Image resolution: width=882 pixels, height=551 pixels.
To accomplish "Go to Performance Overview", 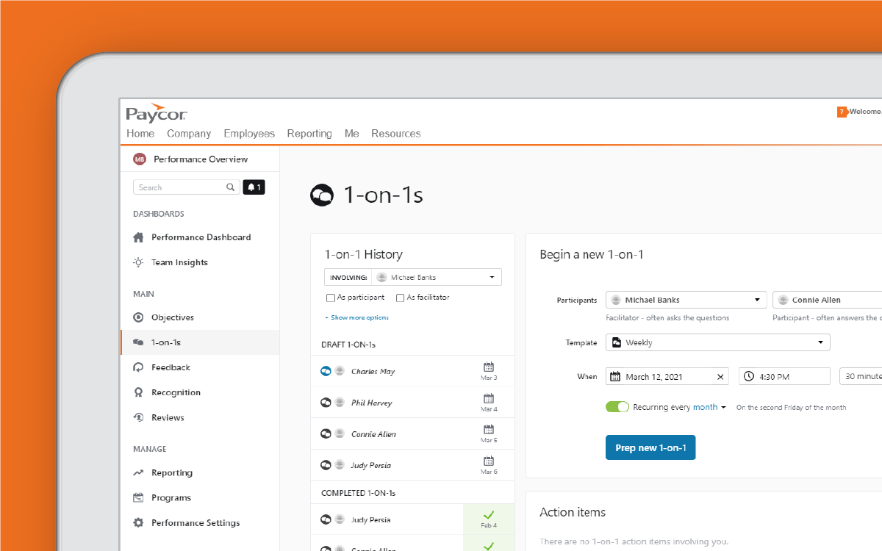I will coord(200,159).
